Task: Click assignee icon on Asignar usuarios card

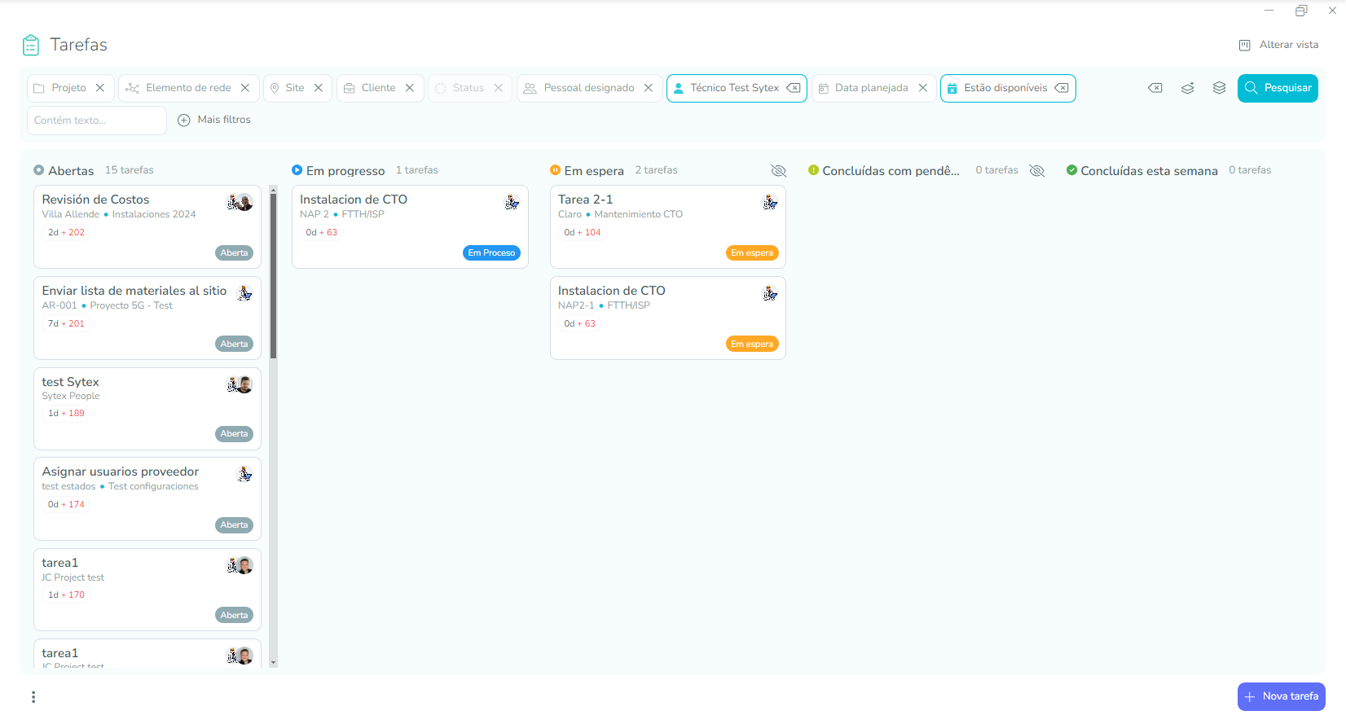Action: click(x=244, y=474)
